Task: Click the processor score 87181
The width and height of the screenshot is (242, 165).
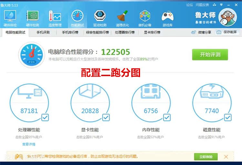Action: click(29, 111)
